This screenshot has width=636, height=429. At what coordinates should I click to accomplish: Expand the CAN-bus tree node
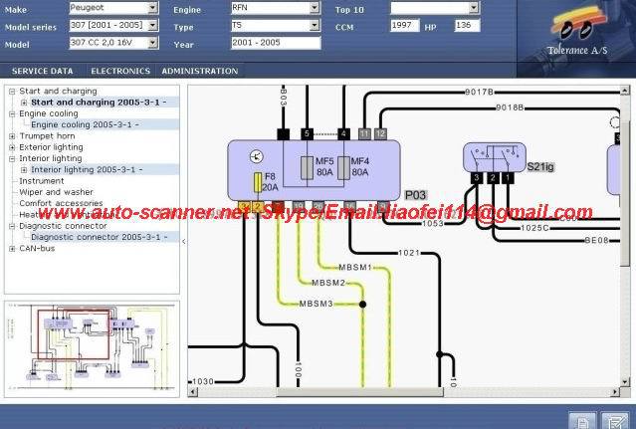(x=12, y=249)
